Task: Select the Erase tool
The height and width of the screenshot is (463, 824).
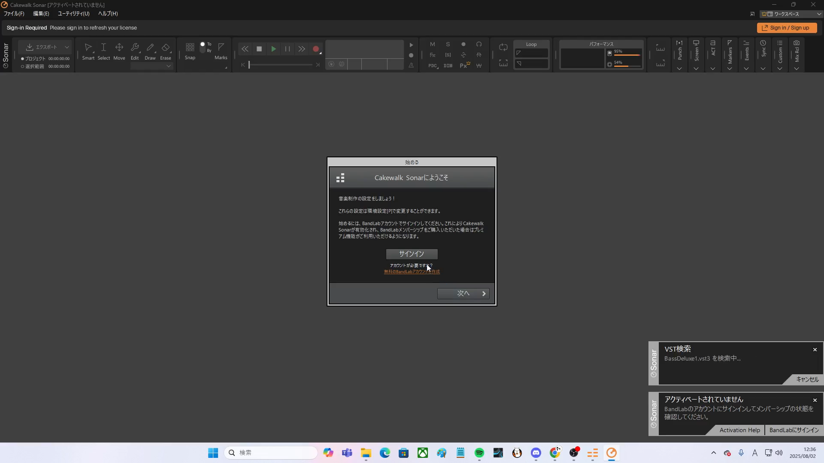Action: point(166,51)
